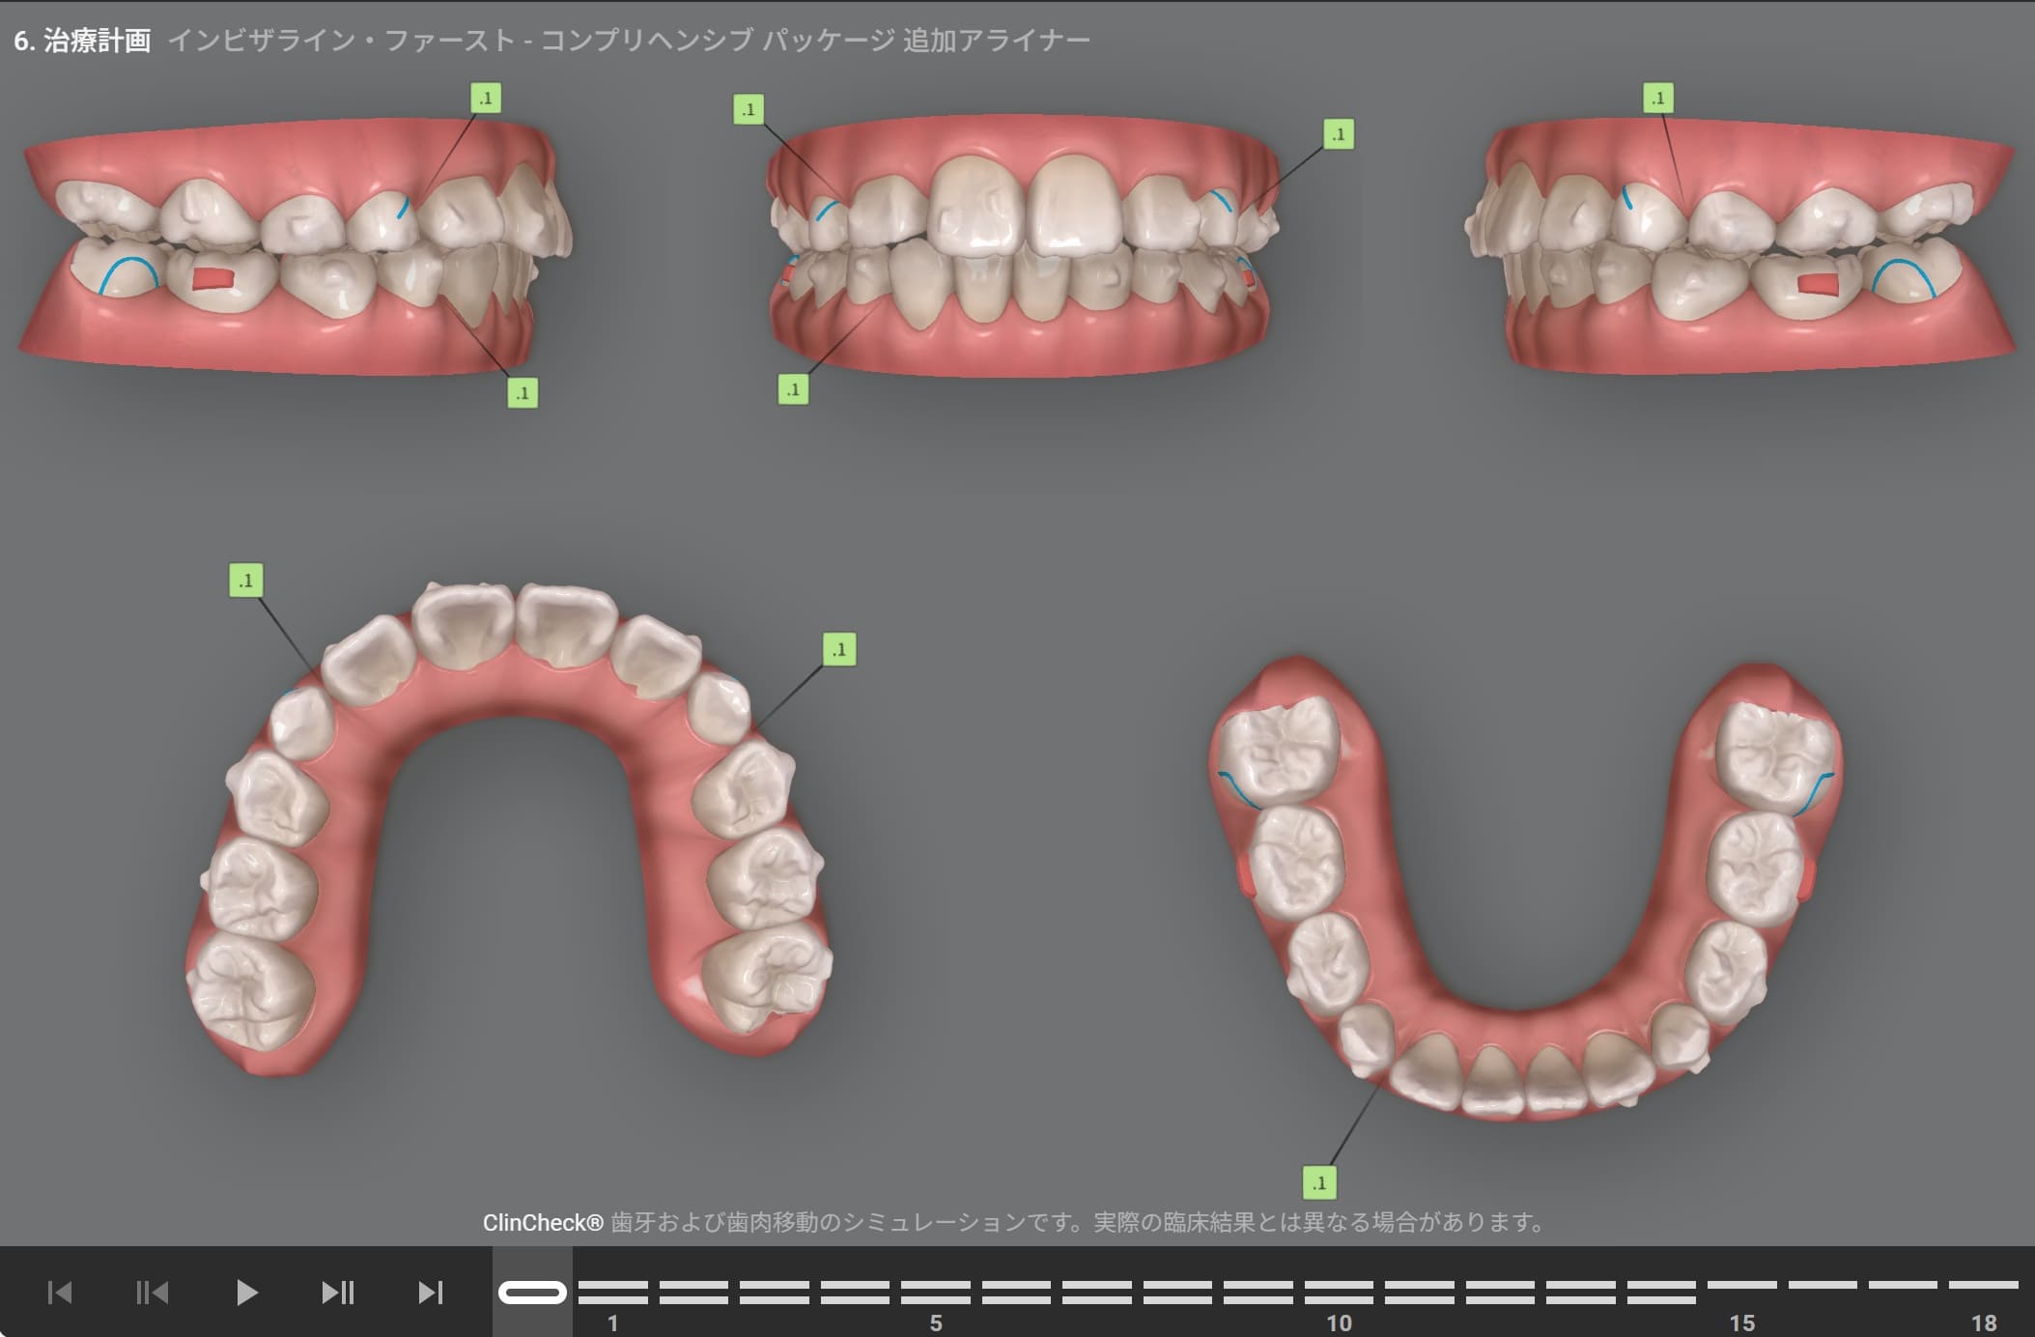This screenshot has height=1337, width=2035.
Task: Click the upper arch occlusal view
Action: [x=508, y=829]
